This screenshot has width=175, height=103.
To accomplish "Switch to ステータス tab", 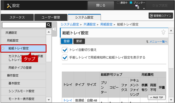I will 17,18.
